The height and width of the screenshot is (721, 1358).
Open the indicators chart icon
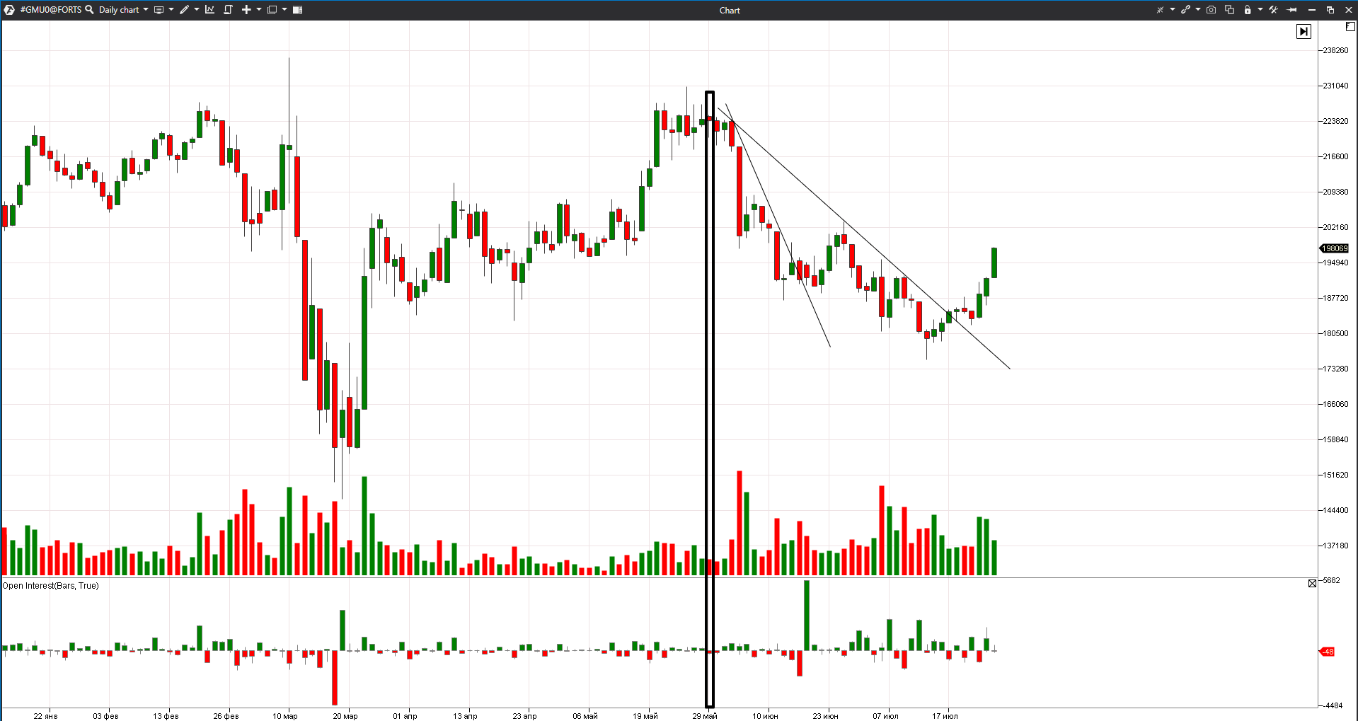[209, 10]
